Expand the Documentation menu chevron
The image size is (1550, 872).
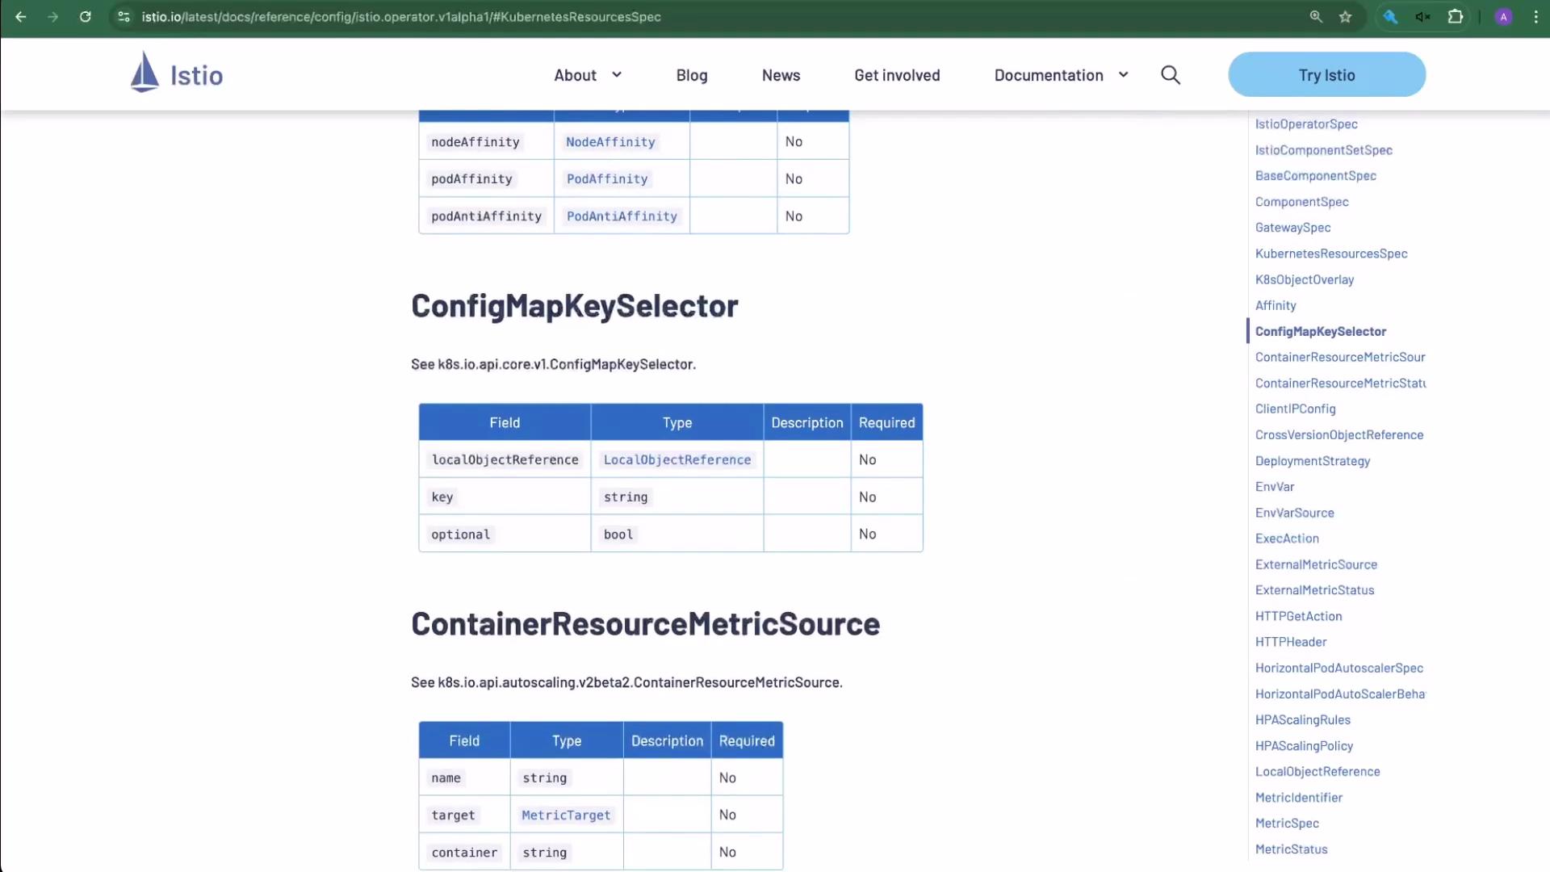click(1123, 74)
